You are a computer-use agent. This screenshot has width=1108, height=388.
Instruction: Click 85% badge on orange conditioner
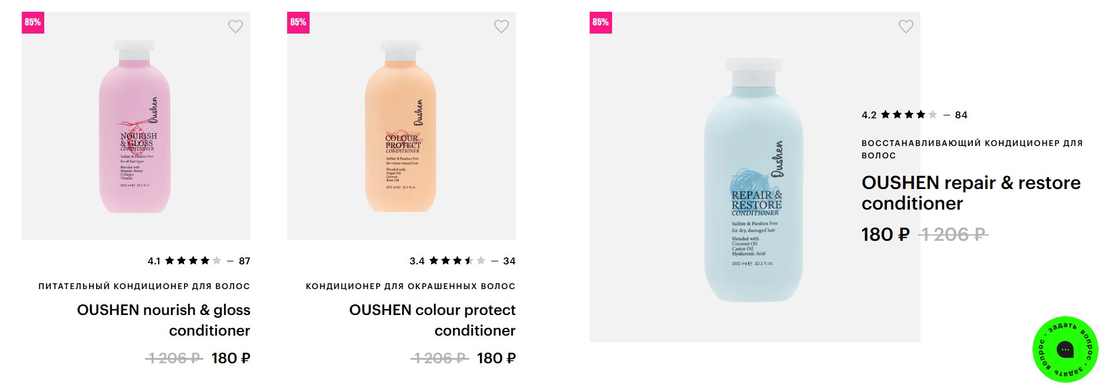coord(298,22)
